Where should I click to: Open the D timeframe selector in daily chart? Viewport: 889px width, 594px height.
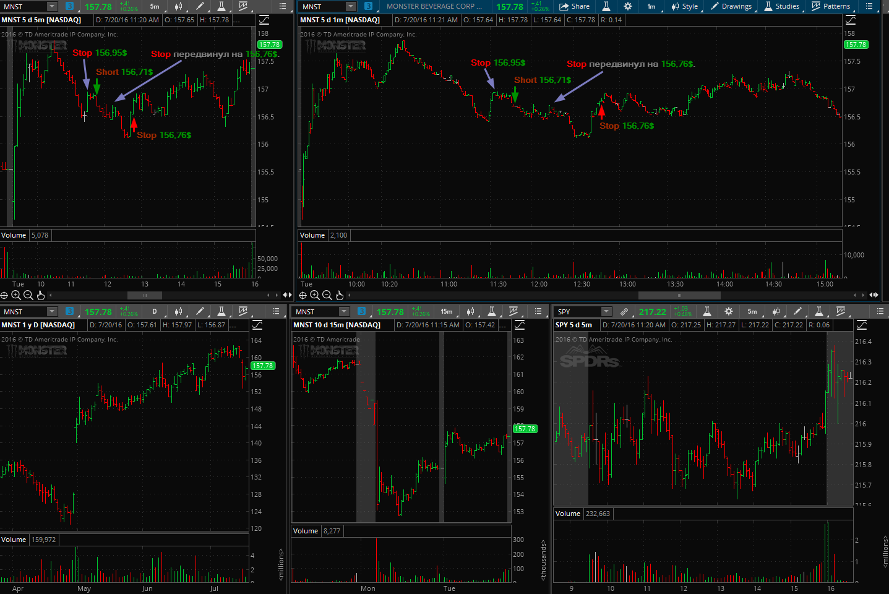(x=155, y=311)
